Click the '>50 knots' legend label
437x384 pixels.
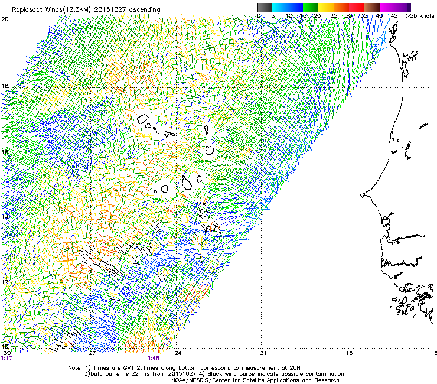(x=420, y=16)
